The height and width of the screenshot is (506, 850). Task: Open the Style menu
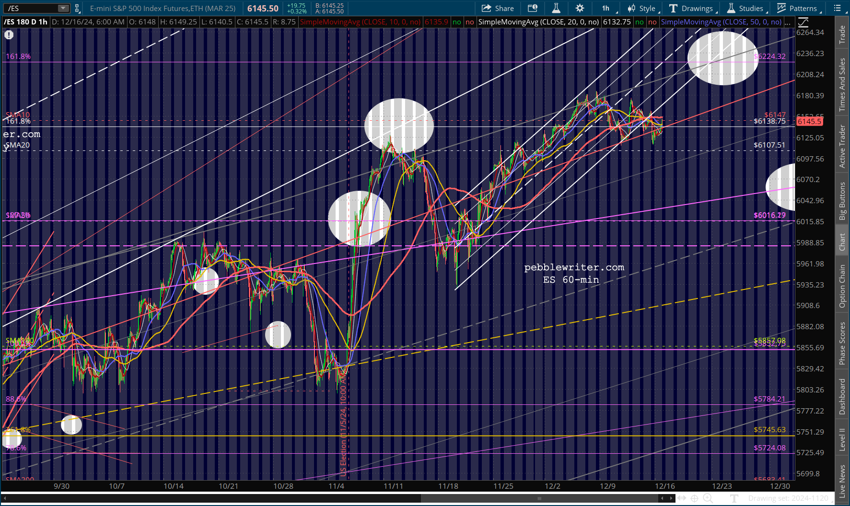point(642,8)
